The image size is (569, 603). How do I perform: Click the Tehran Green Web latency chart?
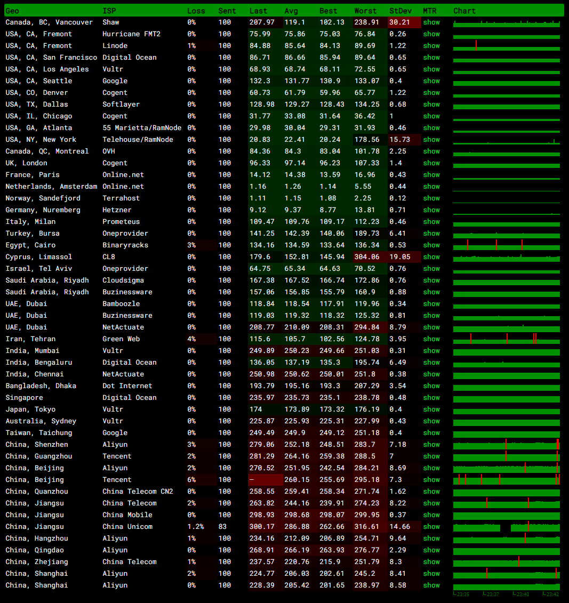pos(506,339)
